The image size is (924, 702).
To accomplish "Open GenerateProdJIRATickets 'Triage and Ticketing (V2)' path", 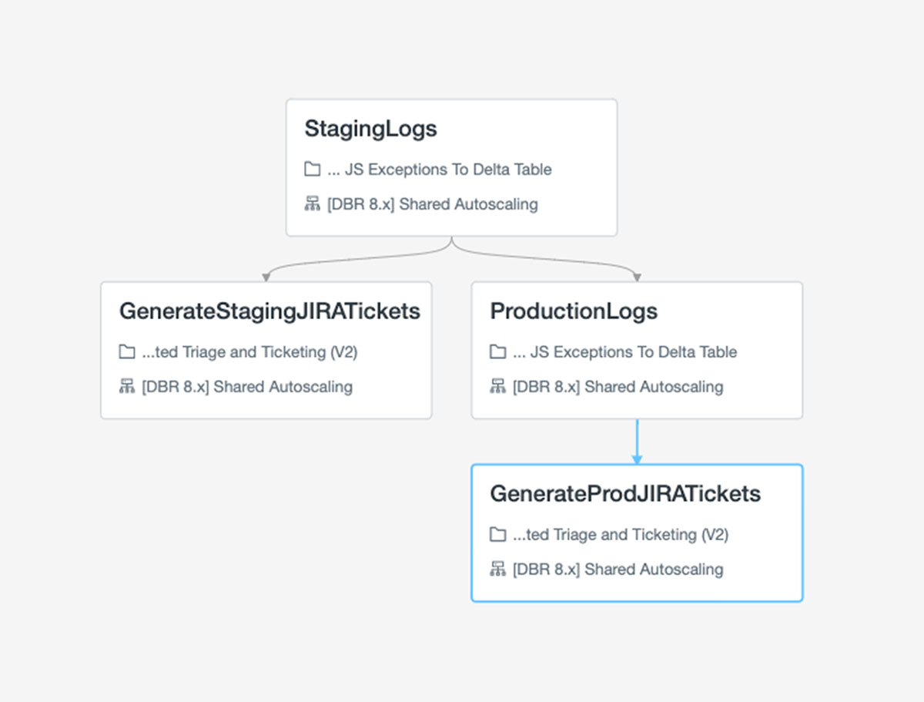I will 620,535.
